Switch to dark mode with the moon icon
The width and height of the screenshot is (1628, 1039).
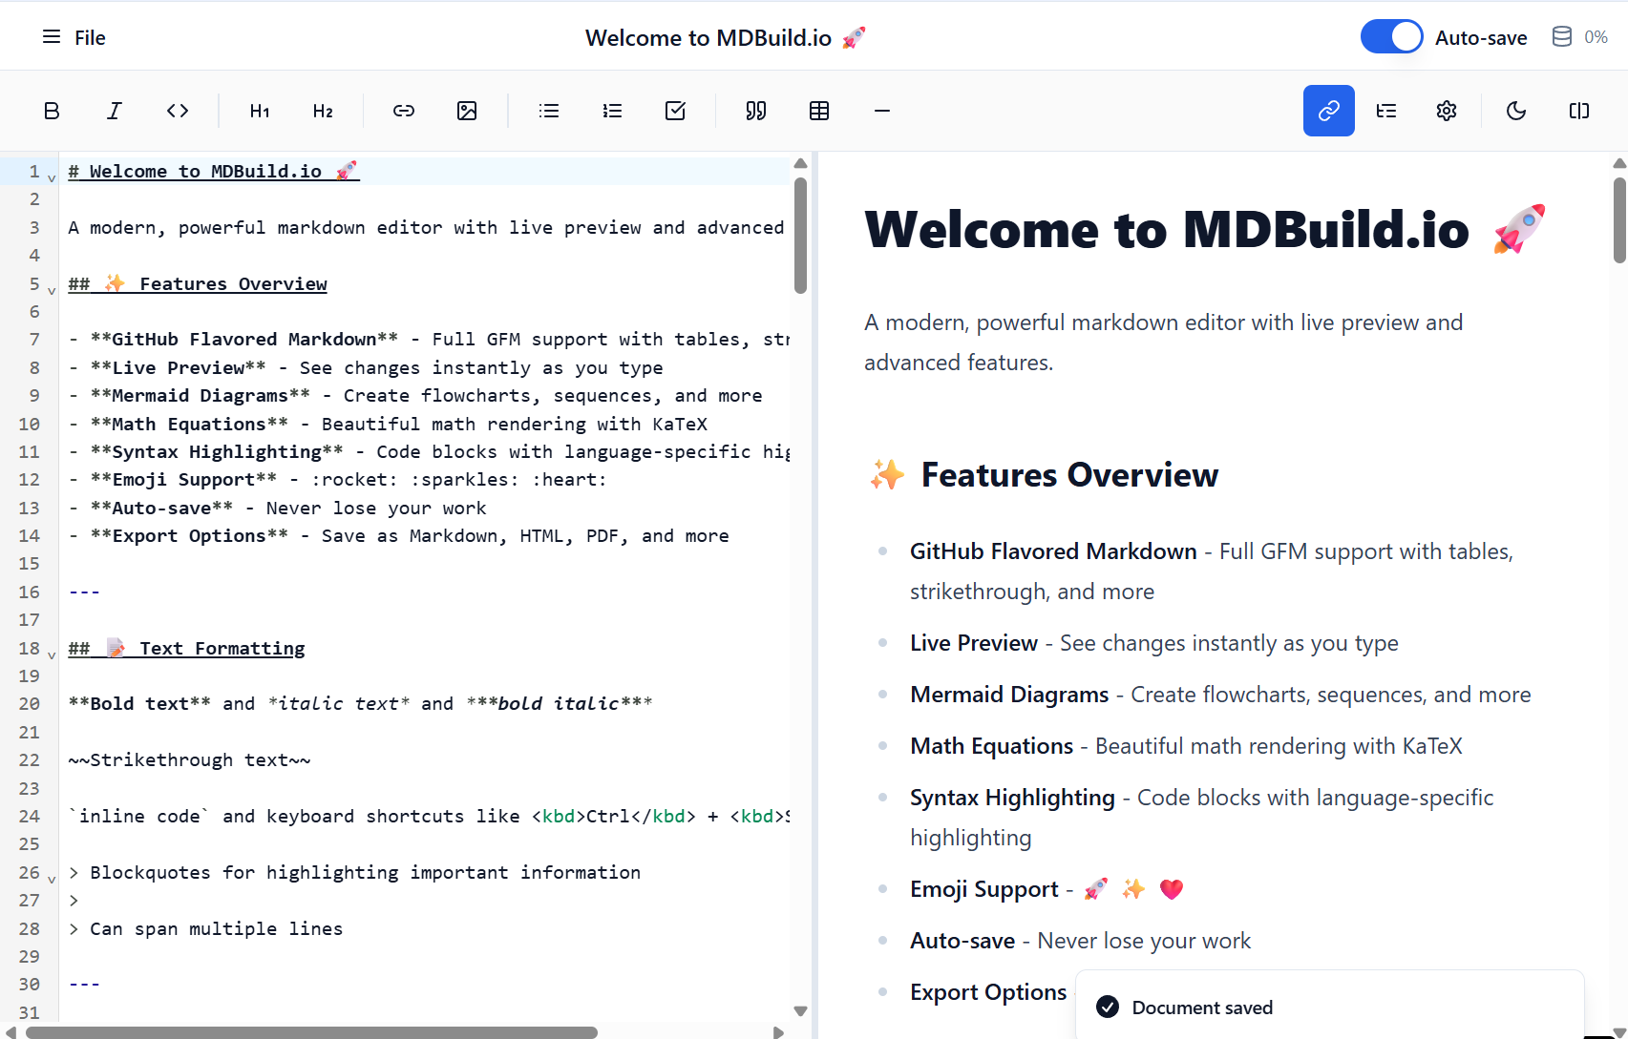coord(1516,111)
